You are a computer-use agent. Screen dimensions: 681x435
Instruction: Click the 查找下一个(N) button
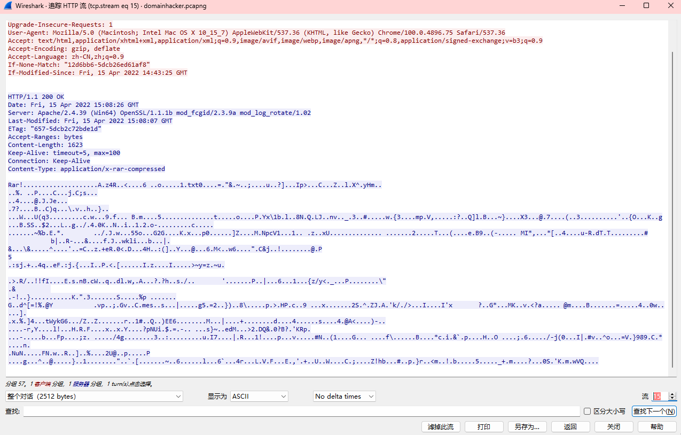[x=654, y=411]
